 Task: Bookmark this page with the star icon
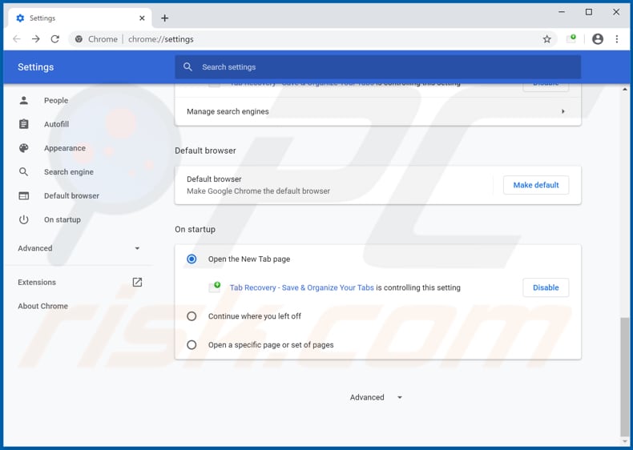click(546, 39)
